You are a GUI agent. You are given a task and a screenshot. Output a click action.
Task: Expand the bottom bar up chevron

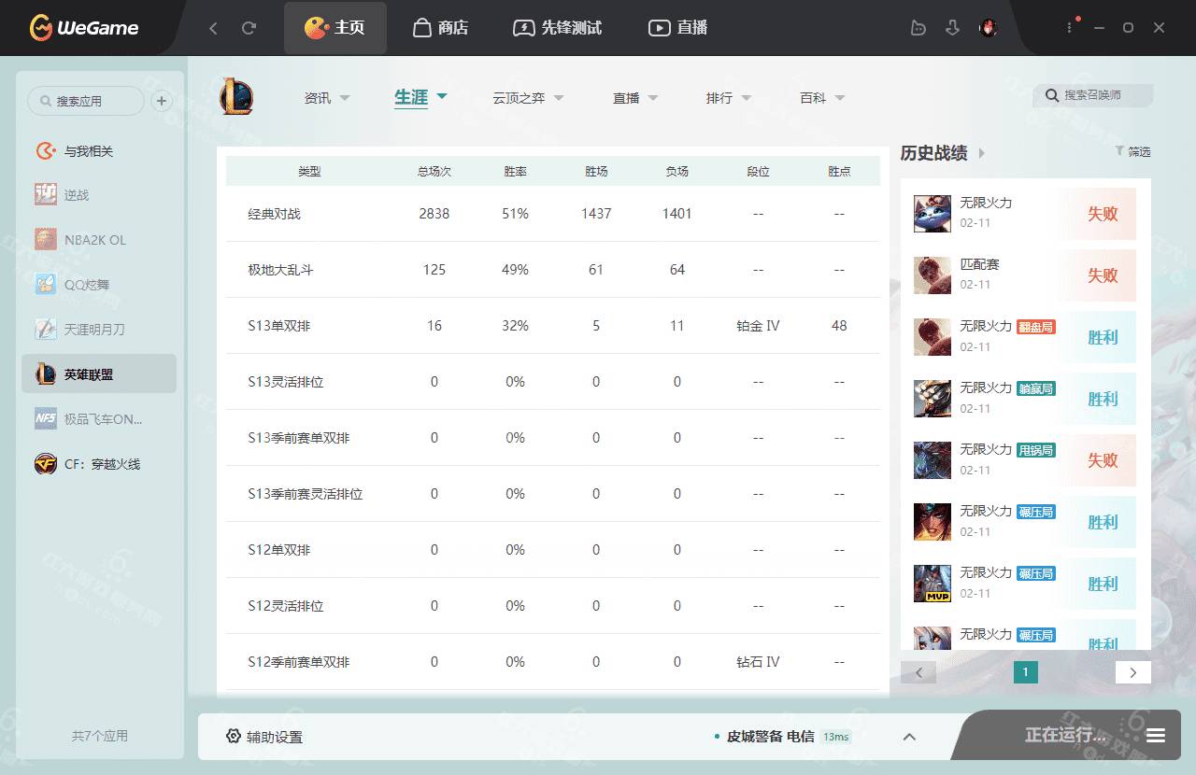click(x=909, y=737)
